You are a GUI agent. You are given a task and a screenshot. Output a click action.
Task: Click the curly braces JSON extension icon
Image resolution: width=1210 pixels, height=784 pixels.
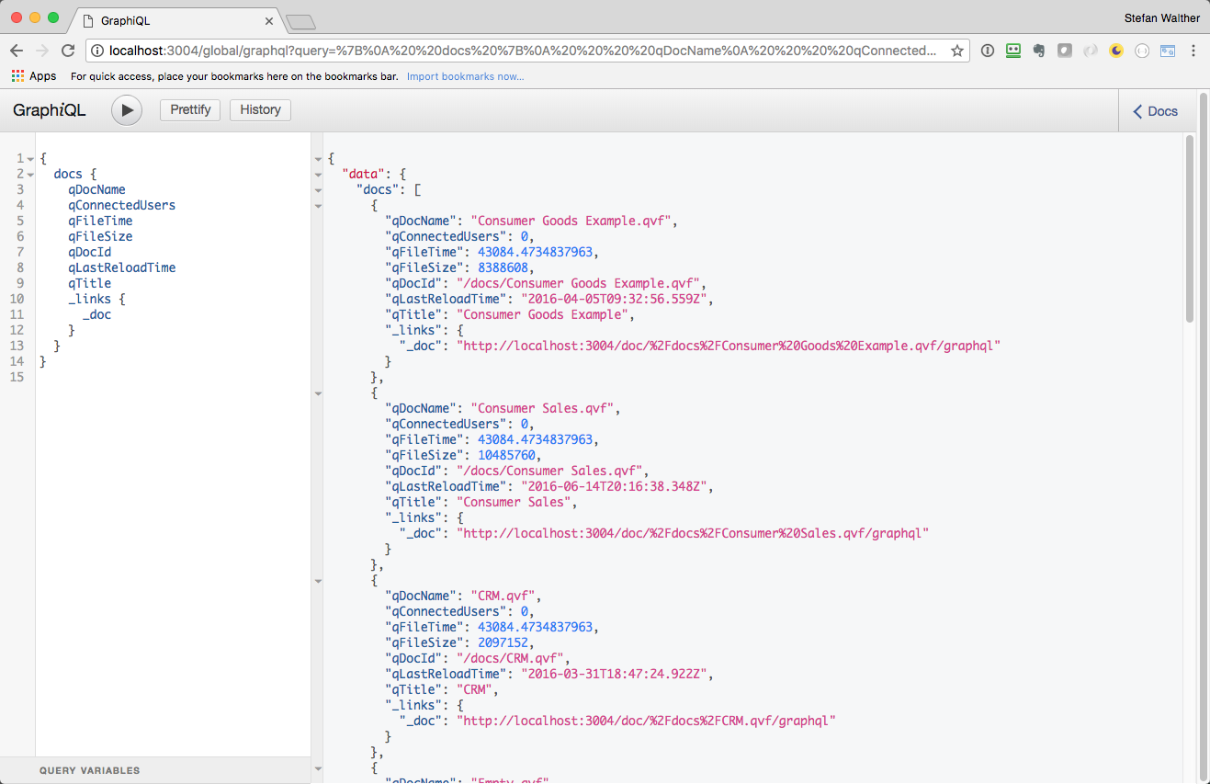pyautogui.click(x=1142, y=51)
